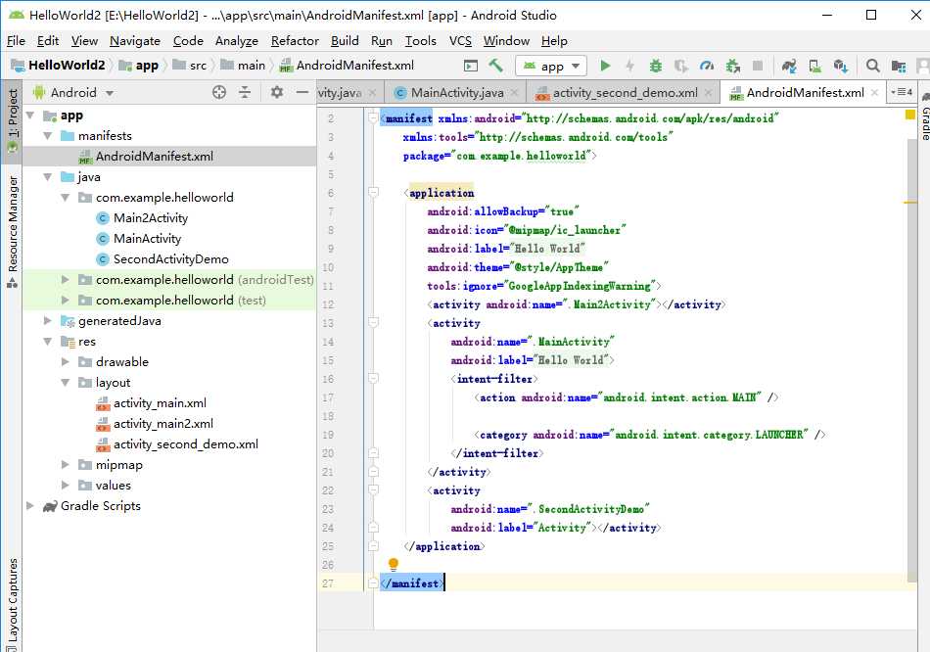Screen dimensions: 930x652
Task: Click the toolbar icon left of the hammer
Action: click(470, 66)
